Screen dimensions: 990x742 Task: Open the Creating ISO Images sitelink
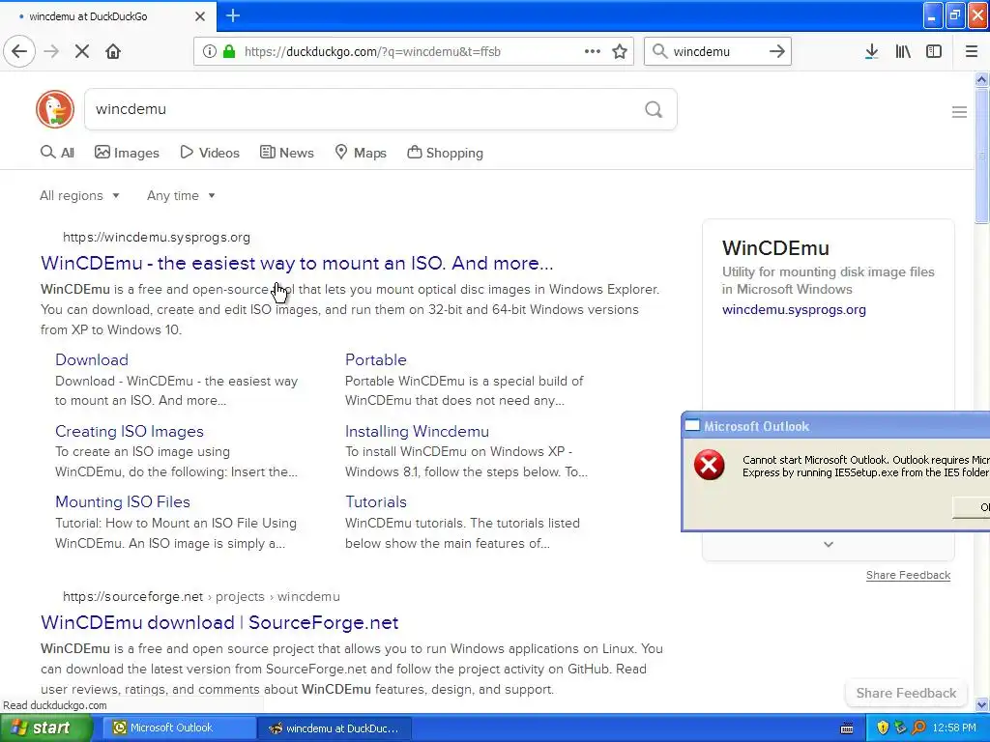coord(130,431)
